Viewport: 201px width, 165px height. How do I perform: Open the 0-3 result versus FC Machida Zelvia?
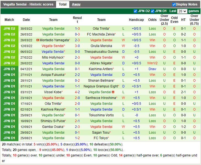[x=77, y=34]
